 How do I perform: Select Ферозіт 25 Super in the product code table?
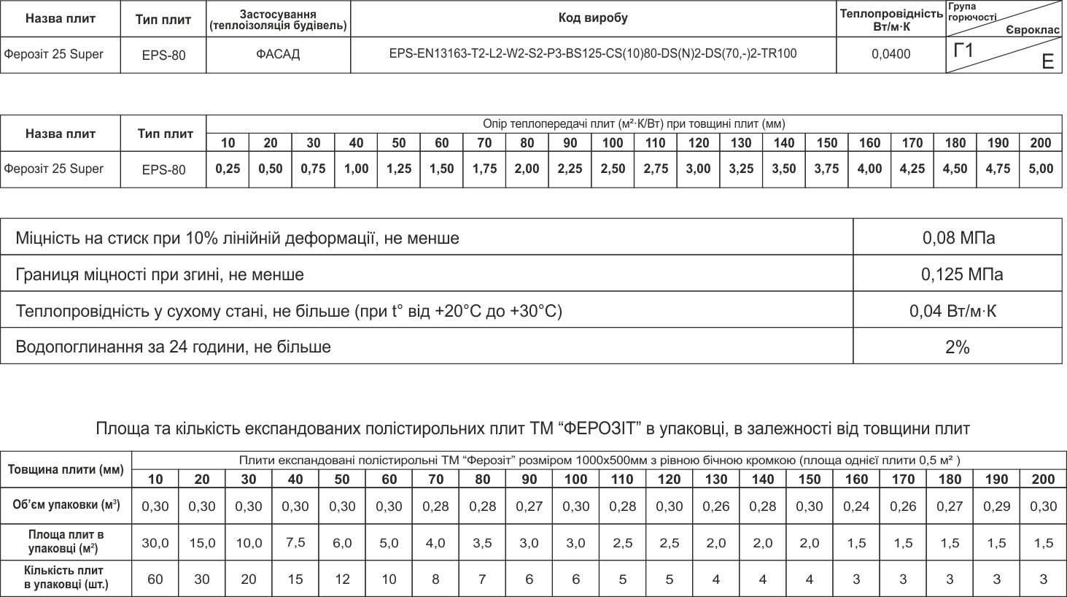pos(54,55)
